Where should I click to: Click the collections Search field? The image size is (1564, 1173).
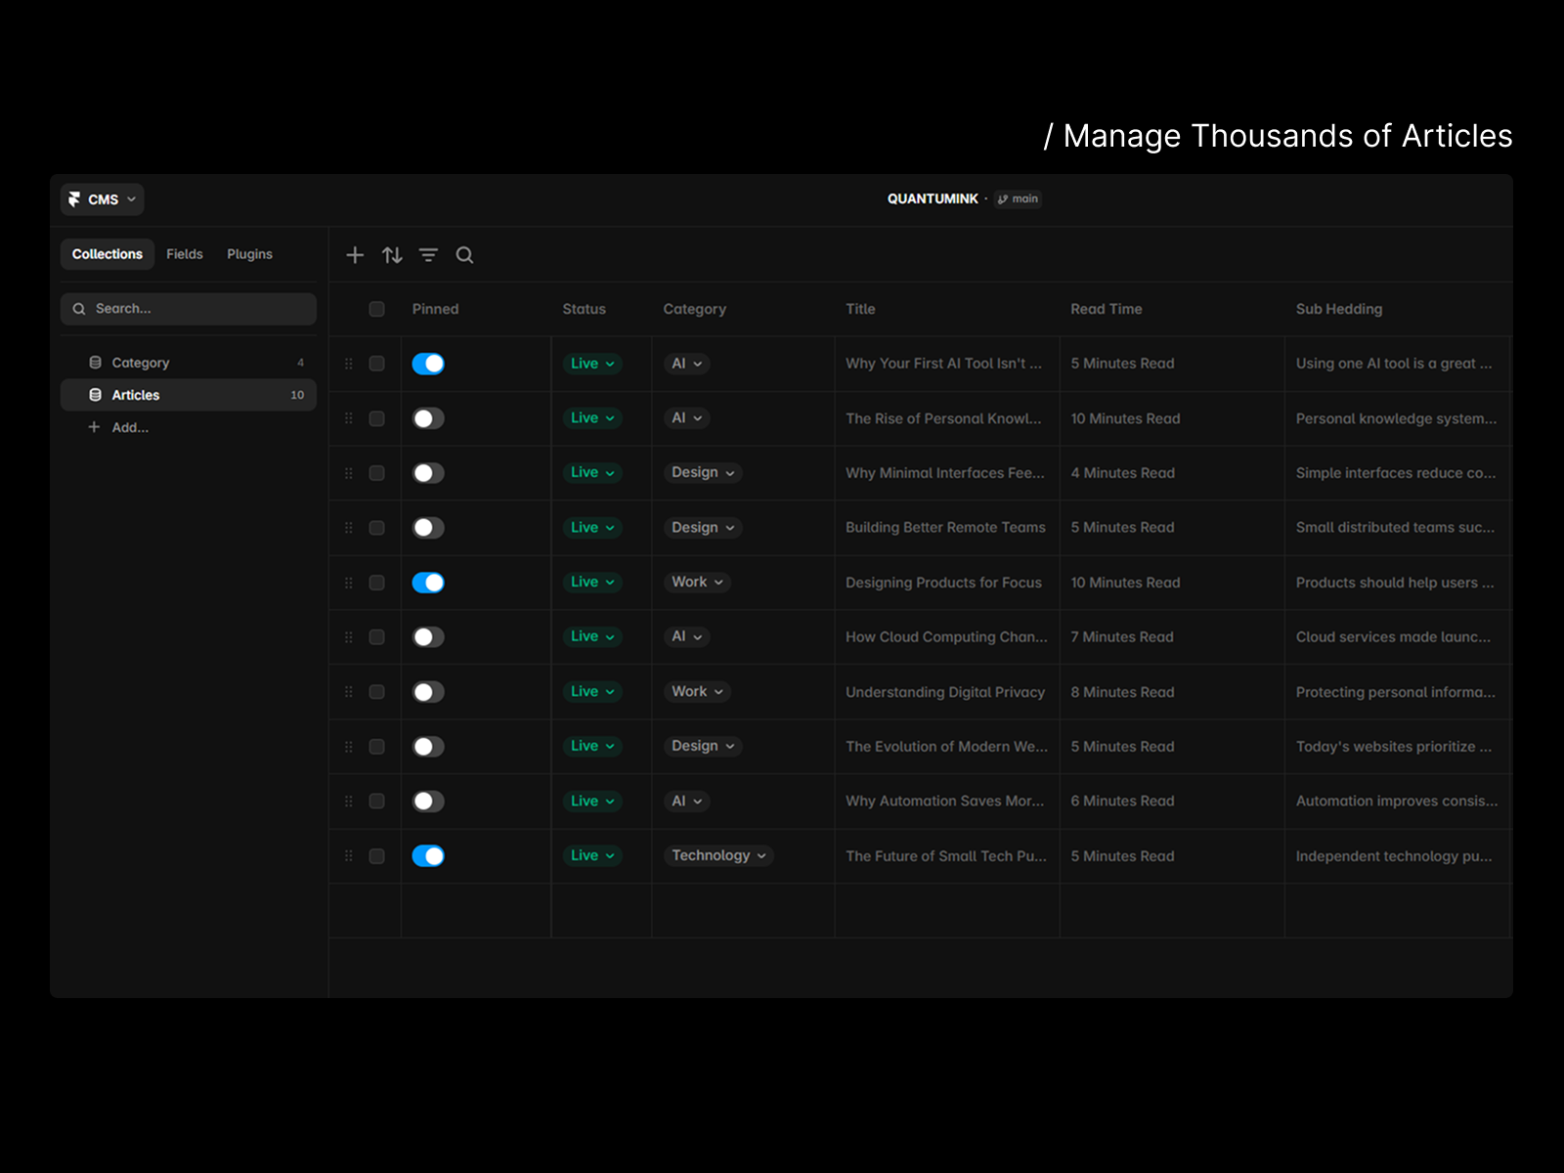click(x=189, y=309)
